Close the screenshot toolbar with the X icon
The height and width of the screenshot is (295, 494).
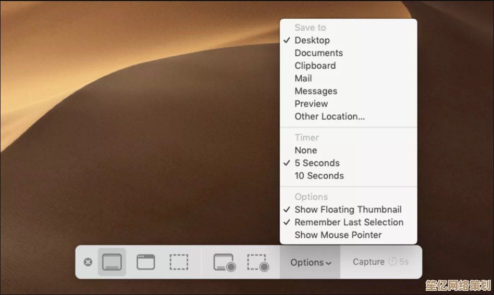[88, 262]
